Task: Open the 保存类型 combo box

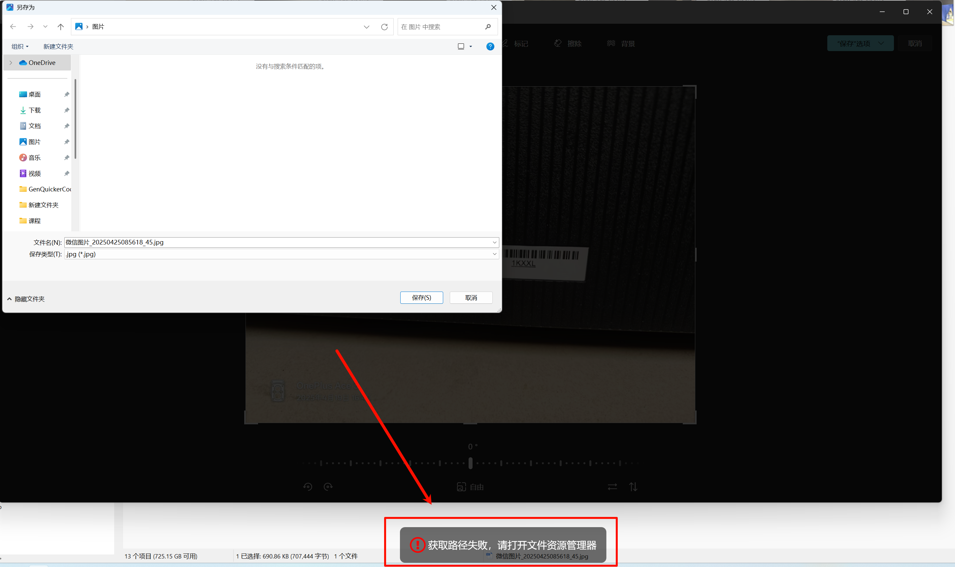Action: tap(281, 254)
